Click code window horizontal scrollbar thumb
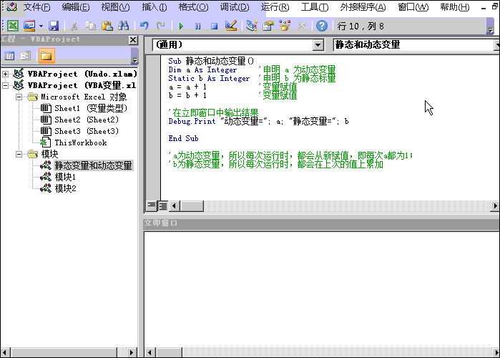Screen dimensions: 500x358 (192, 205)
